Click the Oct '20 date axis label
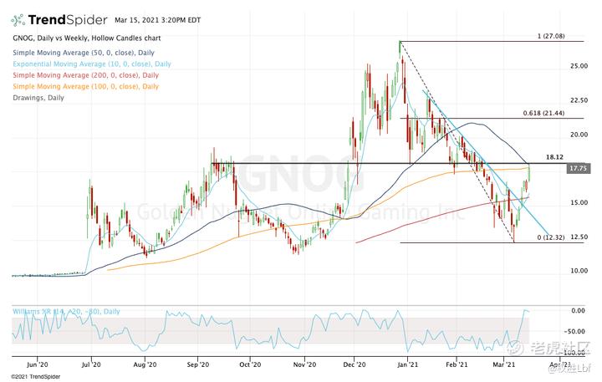This screenshot has width=602, height=382. click(250, 364)
